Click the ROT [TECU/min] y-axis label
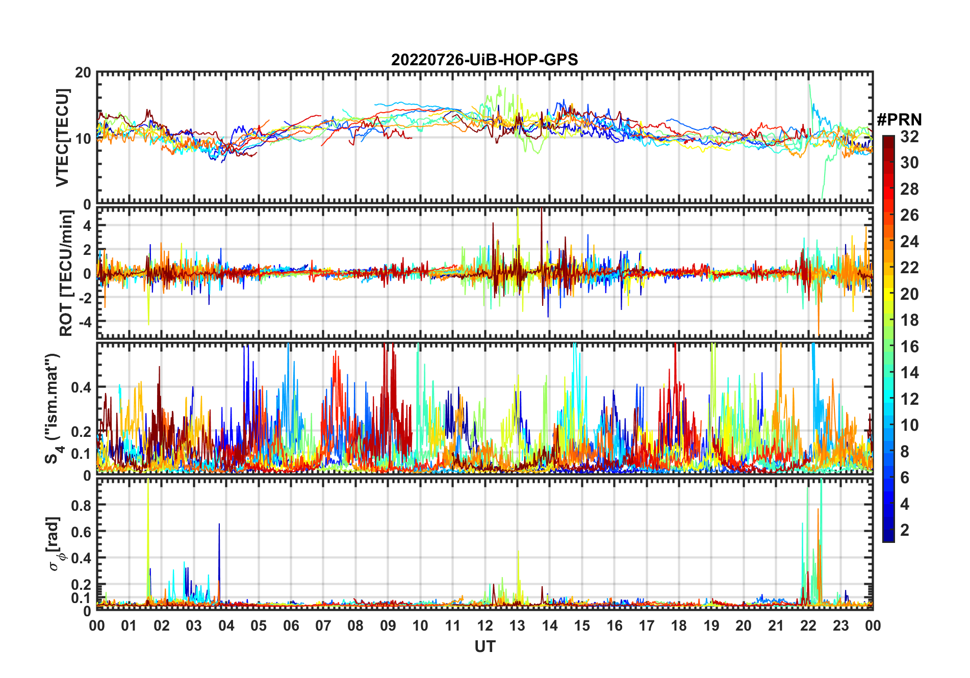The image size is (970, 678). click(66, 273)
